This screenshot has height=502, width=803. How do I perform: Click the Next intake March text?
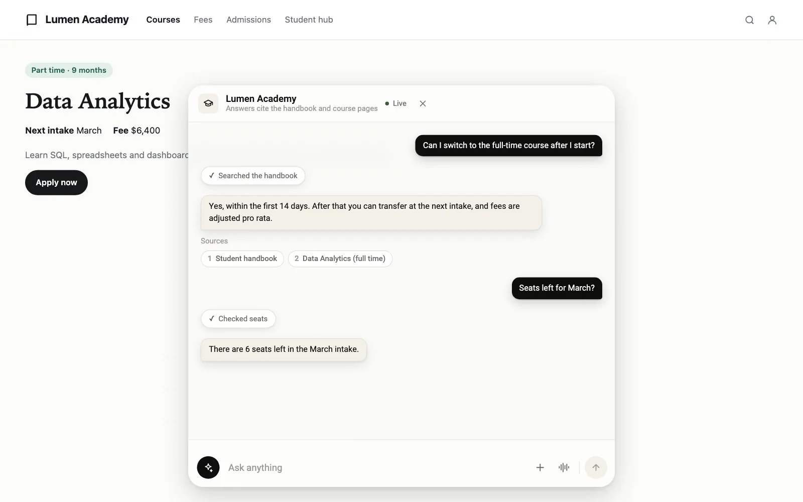[63, 131]
